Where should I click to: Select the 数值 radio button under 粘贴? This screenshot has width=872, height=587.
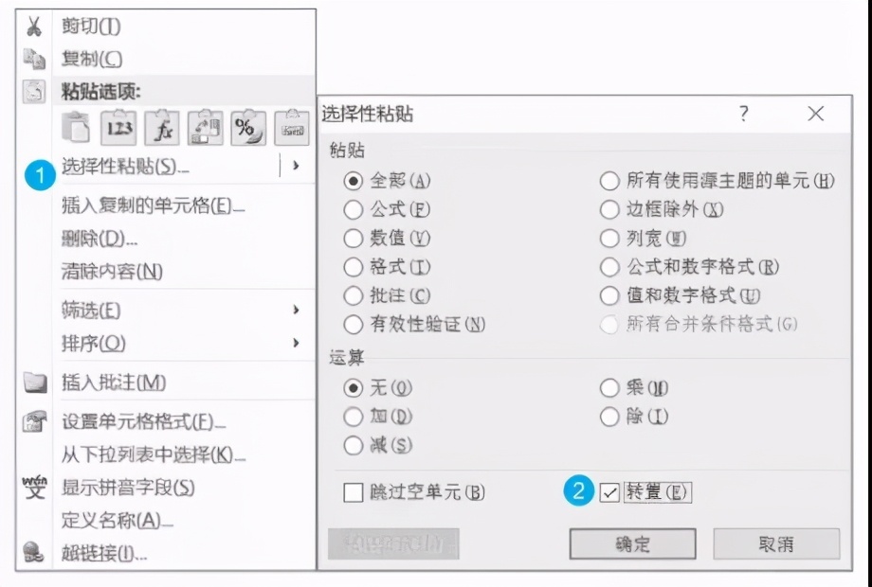[354, 239]
